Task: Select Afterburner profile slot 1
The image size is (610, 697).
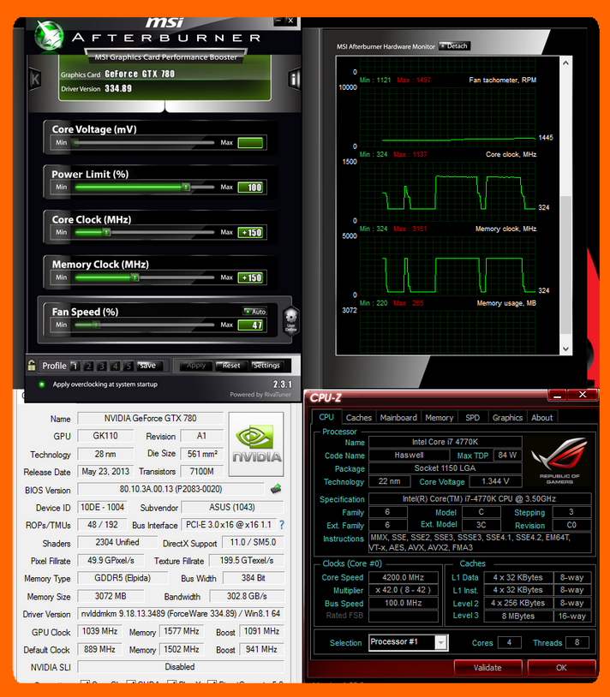Action: (75, 366)
